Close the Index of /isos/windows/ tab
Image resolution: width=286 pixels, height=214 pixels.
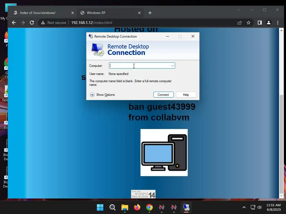tap(72, 13)
